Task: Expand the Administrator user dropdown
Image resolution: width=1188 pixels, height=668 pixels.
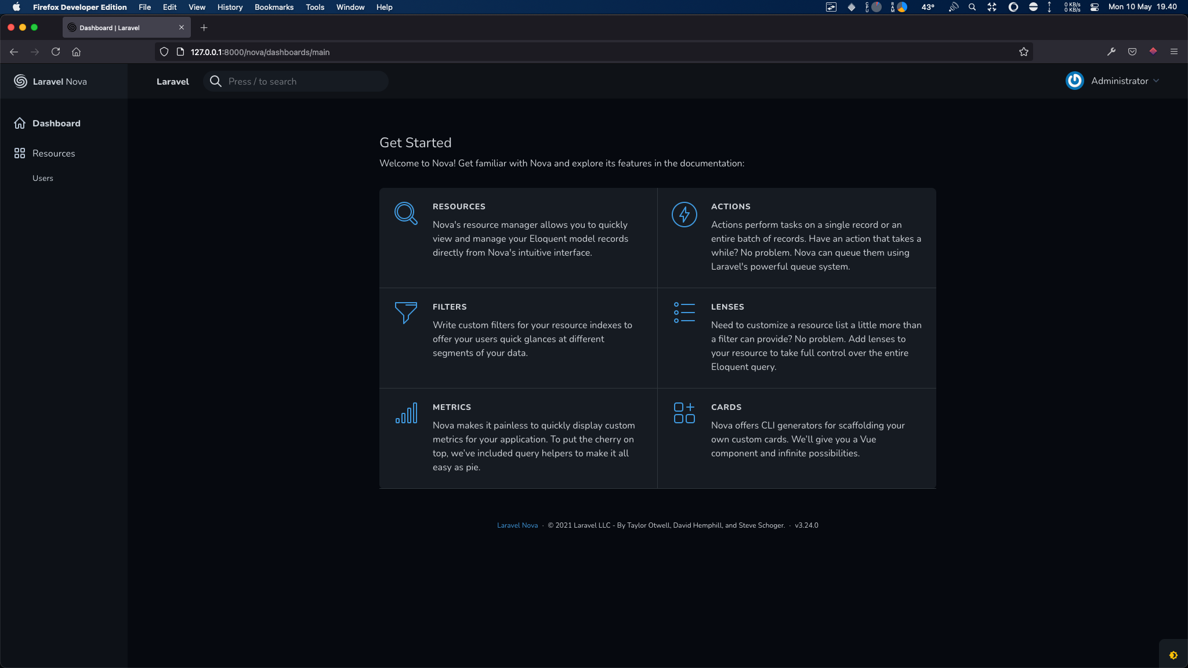Action: 1125,81
